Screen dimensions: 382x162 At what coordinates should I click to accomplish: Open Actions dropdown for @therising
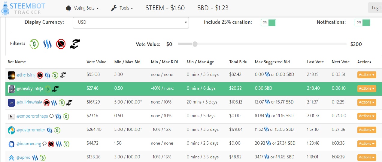[367, 75]
